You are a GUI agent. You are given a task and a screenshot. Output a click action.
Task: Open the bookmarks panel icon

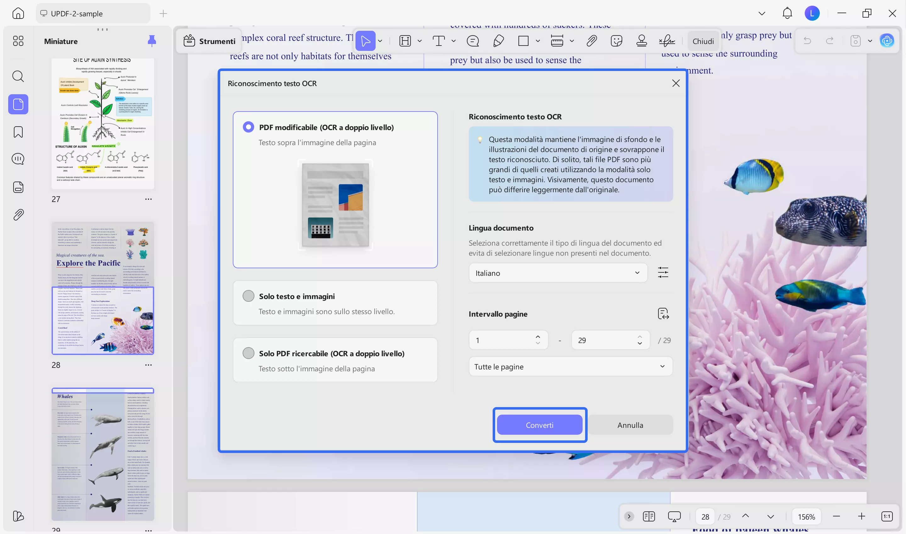[x=18, y=132]
